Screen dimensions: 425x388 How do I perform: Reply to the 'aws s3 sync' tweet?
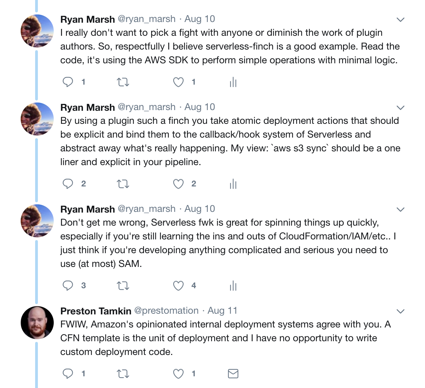pyautogui.click(x=68, y=184)
